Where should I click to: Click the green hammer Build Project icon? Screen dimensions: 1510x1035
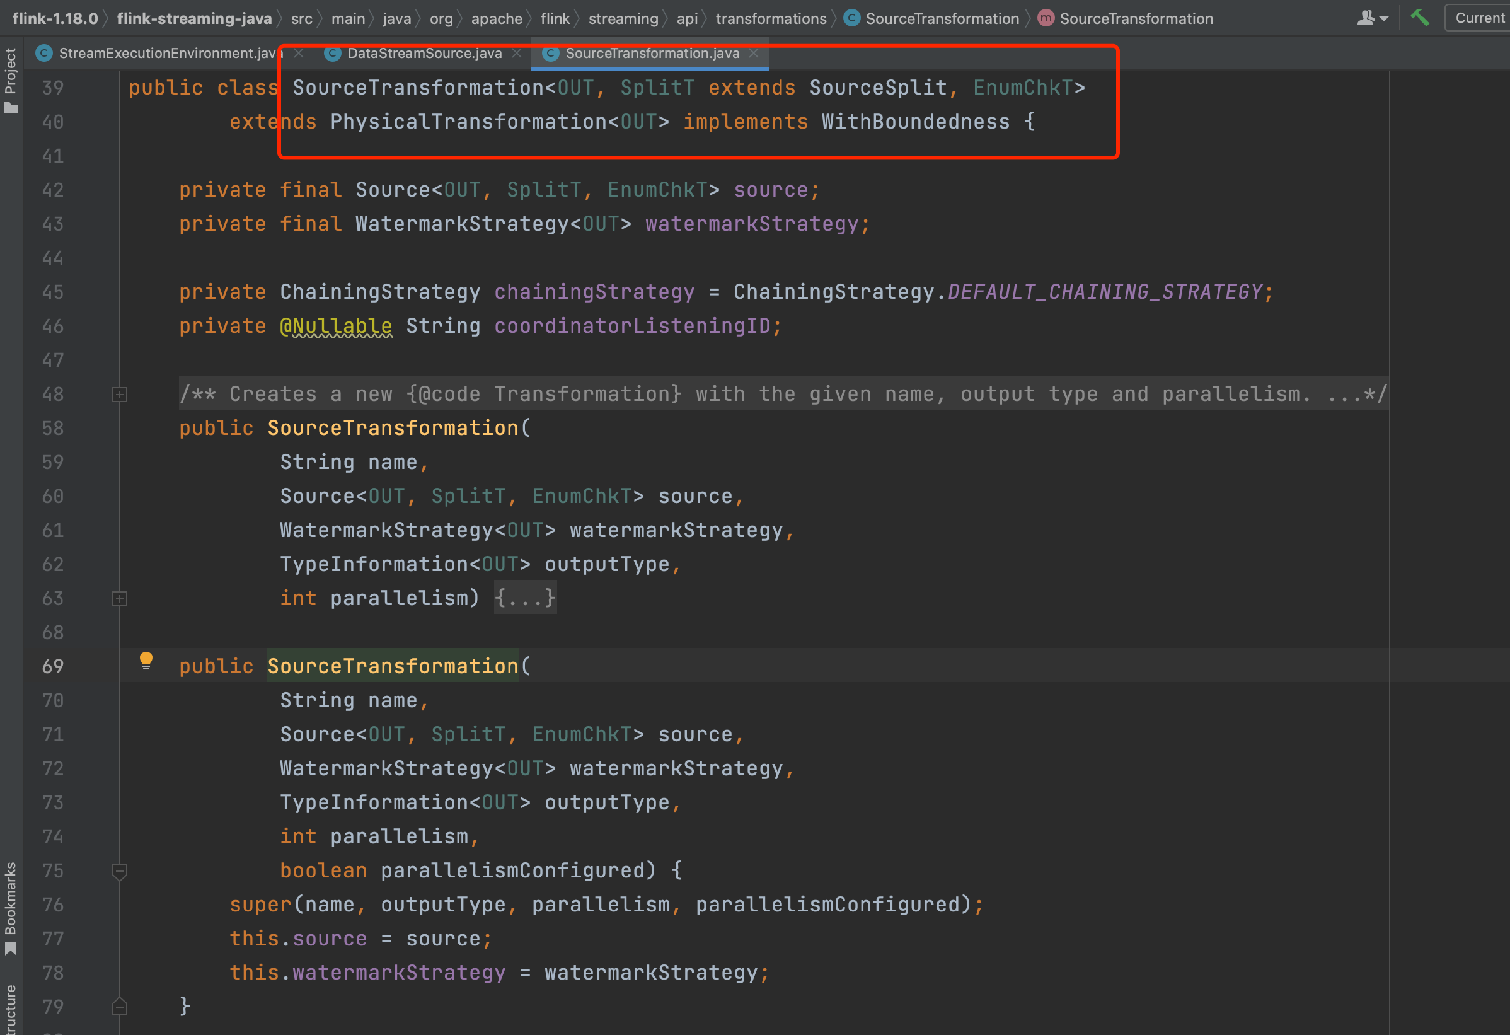pyautogui.click(x=1420, y=18)
